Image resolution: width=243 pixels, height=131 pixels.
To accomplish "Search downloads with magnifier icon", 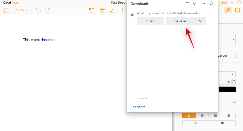I will point(195,4).
